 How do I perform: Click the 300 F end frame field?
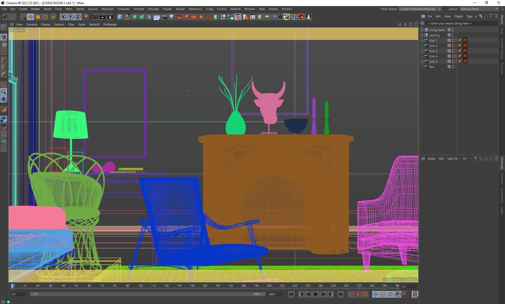click(x=276, y=294)
